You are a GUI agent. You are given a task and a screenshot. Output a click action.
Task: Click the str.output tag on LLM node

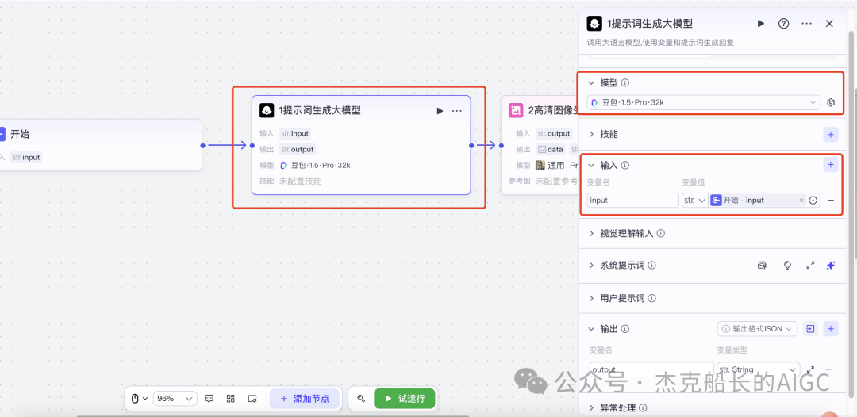[298, 149]
